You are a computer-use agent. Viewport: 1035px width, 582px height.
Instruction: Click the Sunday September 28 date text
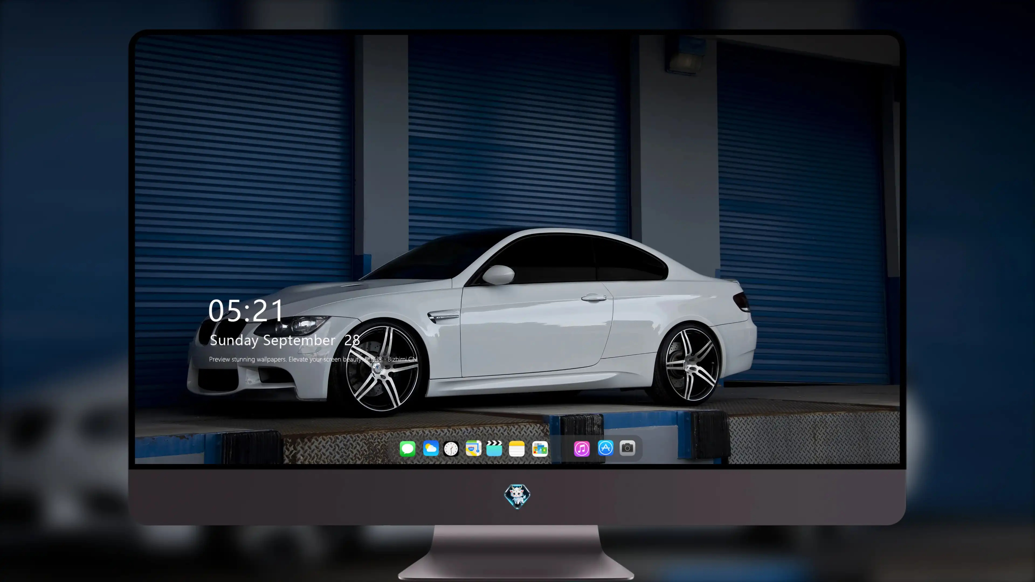[x=285, y=340]
